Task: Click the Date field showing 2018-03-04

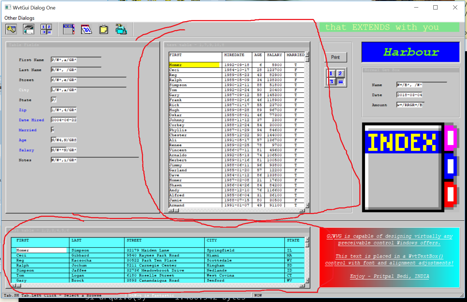Action: pyautogui.click(x=409, y=95)
